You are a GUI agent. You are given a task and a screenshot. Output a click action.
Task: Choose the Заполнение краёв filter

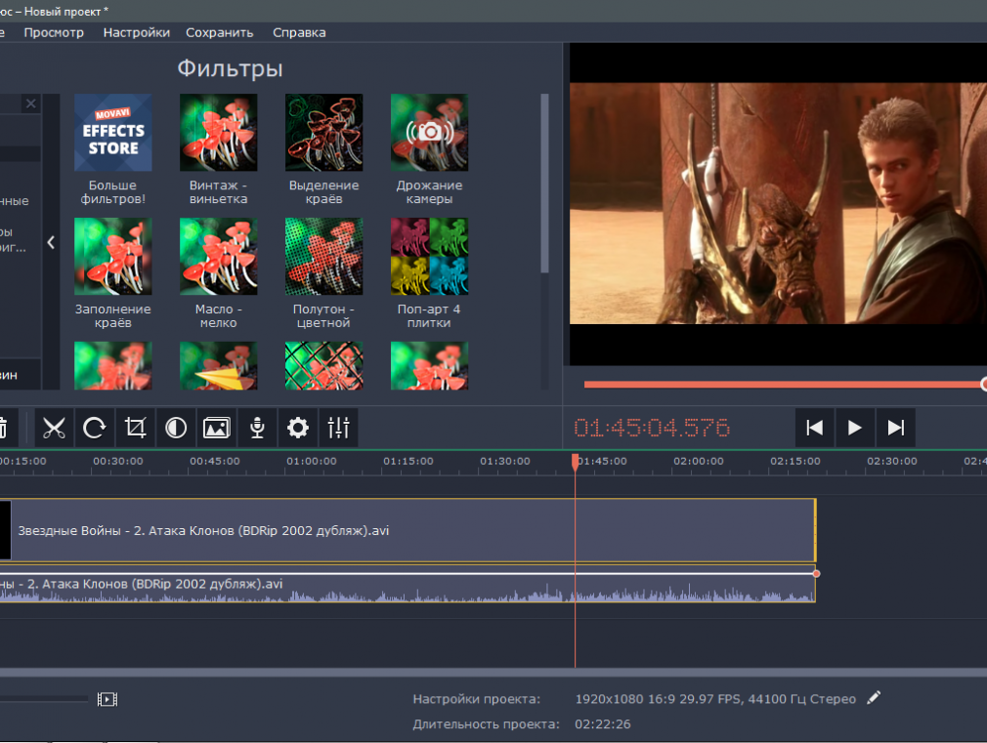click(x=113, y=256)
